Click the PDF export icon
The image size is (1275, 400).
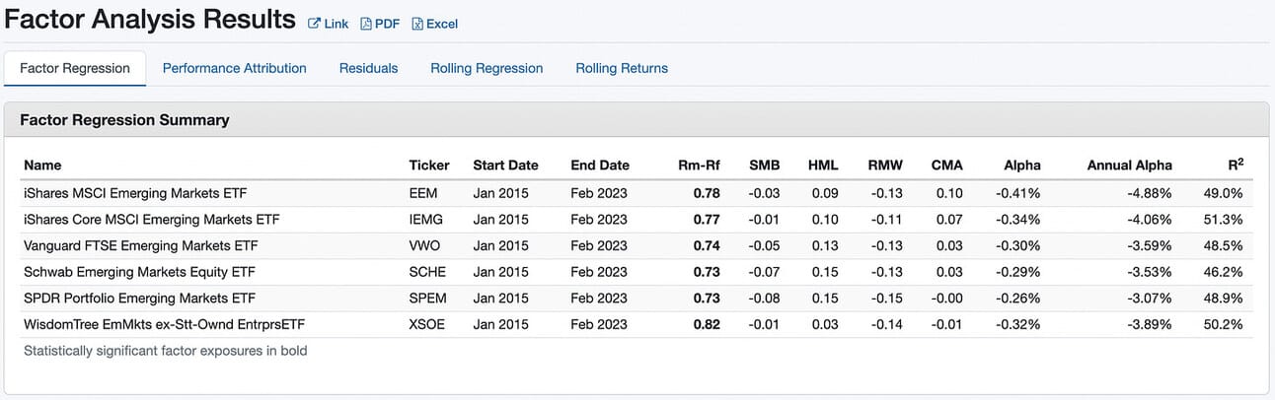click(366, 24)
